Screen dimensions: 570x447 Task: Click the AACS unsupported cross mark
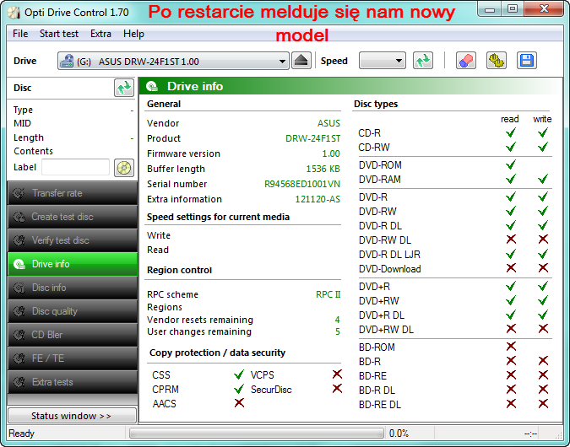tap(239, 402)
